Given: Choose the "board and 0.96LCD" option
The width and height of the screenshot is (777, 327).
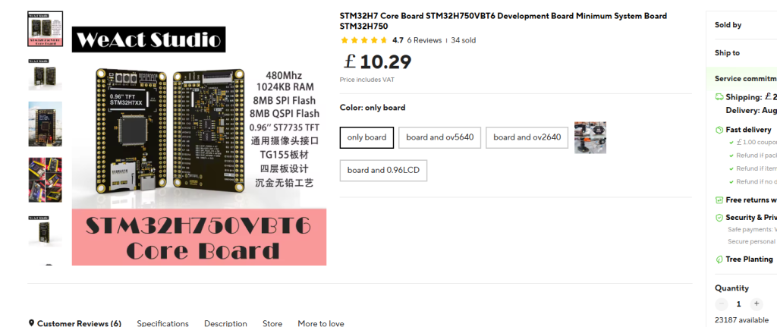Looking at the screenshot, I should [x=383, y=171].
